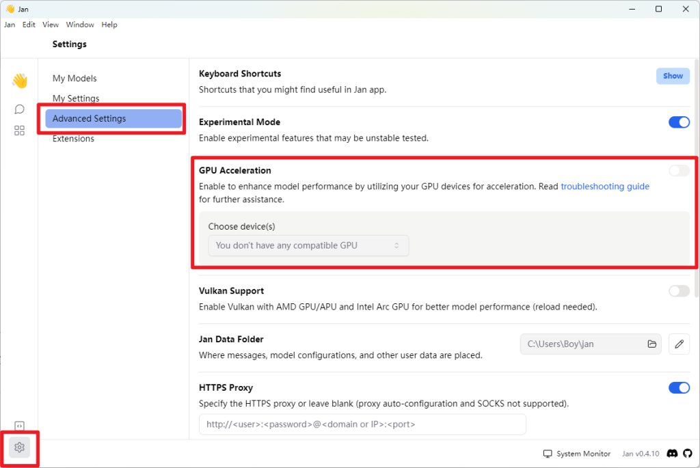Click the HTTPS proxy URL input field
The height and width of the screenshot is (468, 700).
click(362, 424)
